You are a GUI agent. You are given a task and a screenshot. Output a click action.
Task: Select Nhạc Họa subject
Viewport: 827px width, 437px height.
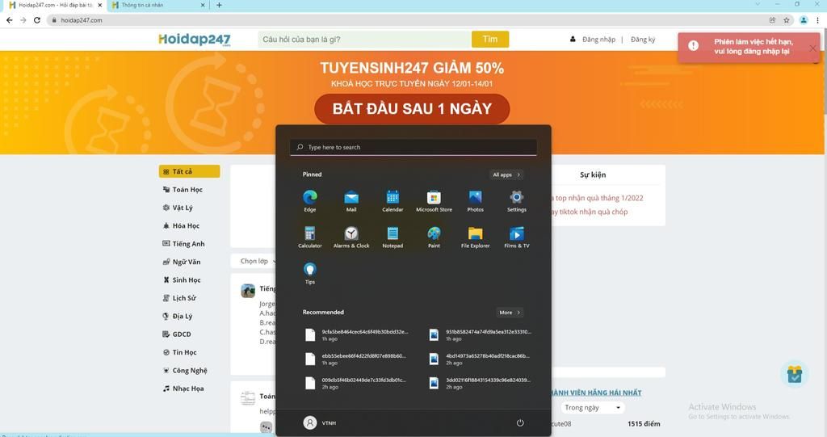click(x=183, y=389)
